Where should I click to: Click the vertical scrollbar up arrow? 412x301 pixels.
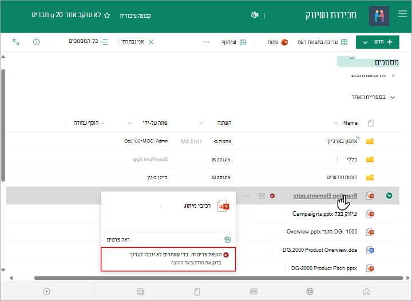pos(3,57)
